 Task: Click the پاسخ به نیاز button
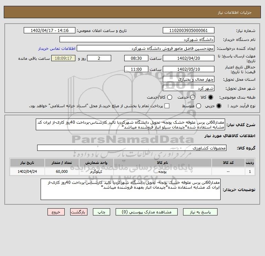(200, 212)
